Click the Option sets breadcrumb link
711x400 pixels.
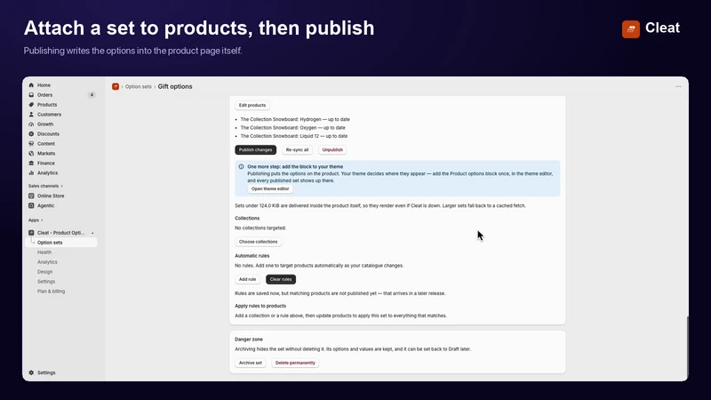(x=139, y=86)
